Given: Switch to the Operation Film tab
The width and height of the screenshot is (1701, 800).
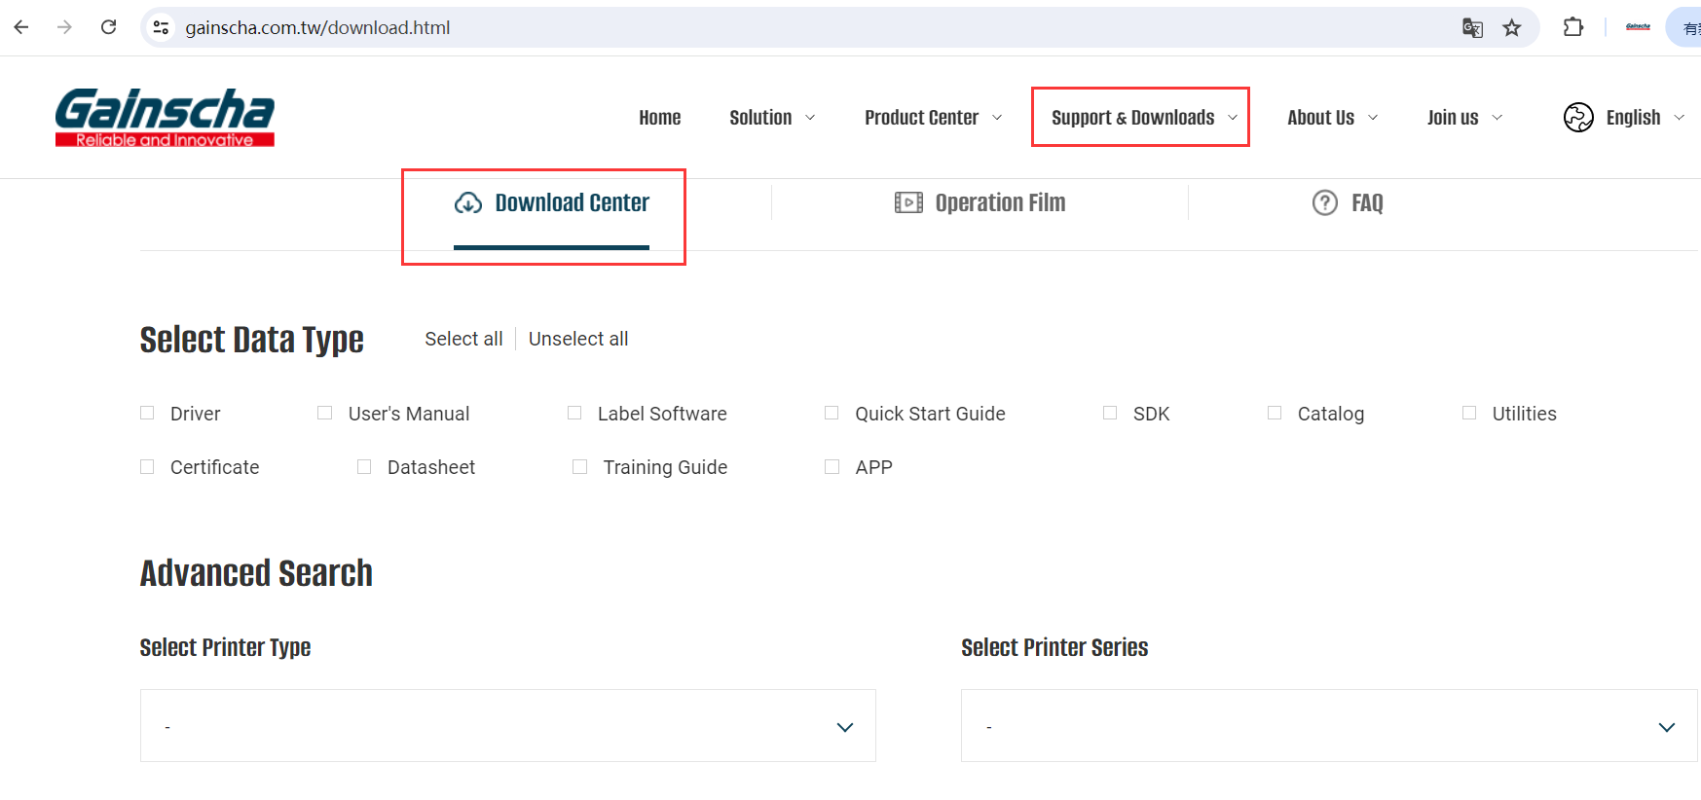Looking at the screenshot, I should [980, 202].
